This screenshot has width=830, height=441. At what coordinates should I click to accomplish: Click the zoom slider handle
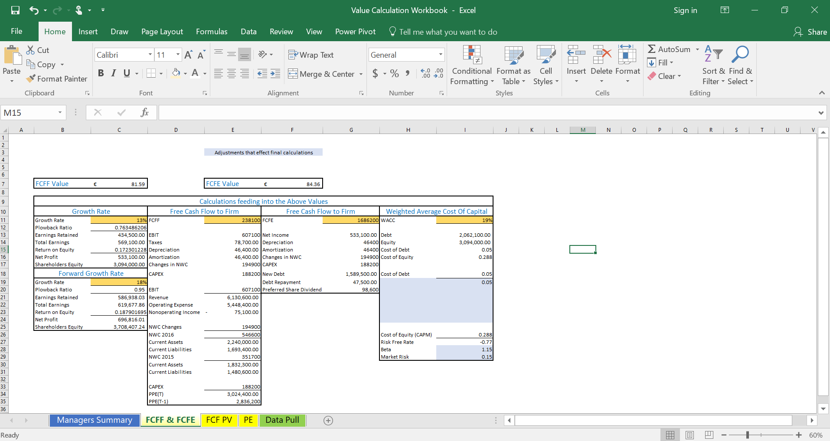point(748,435)
